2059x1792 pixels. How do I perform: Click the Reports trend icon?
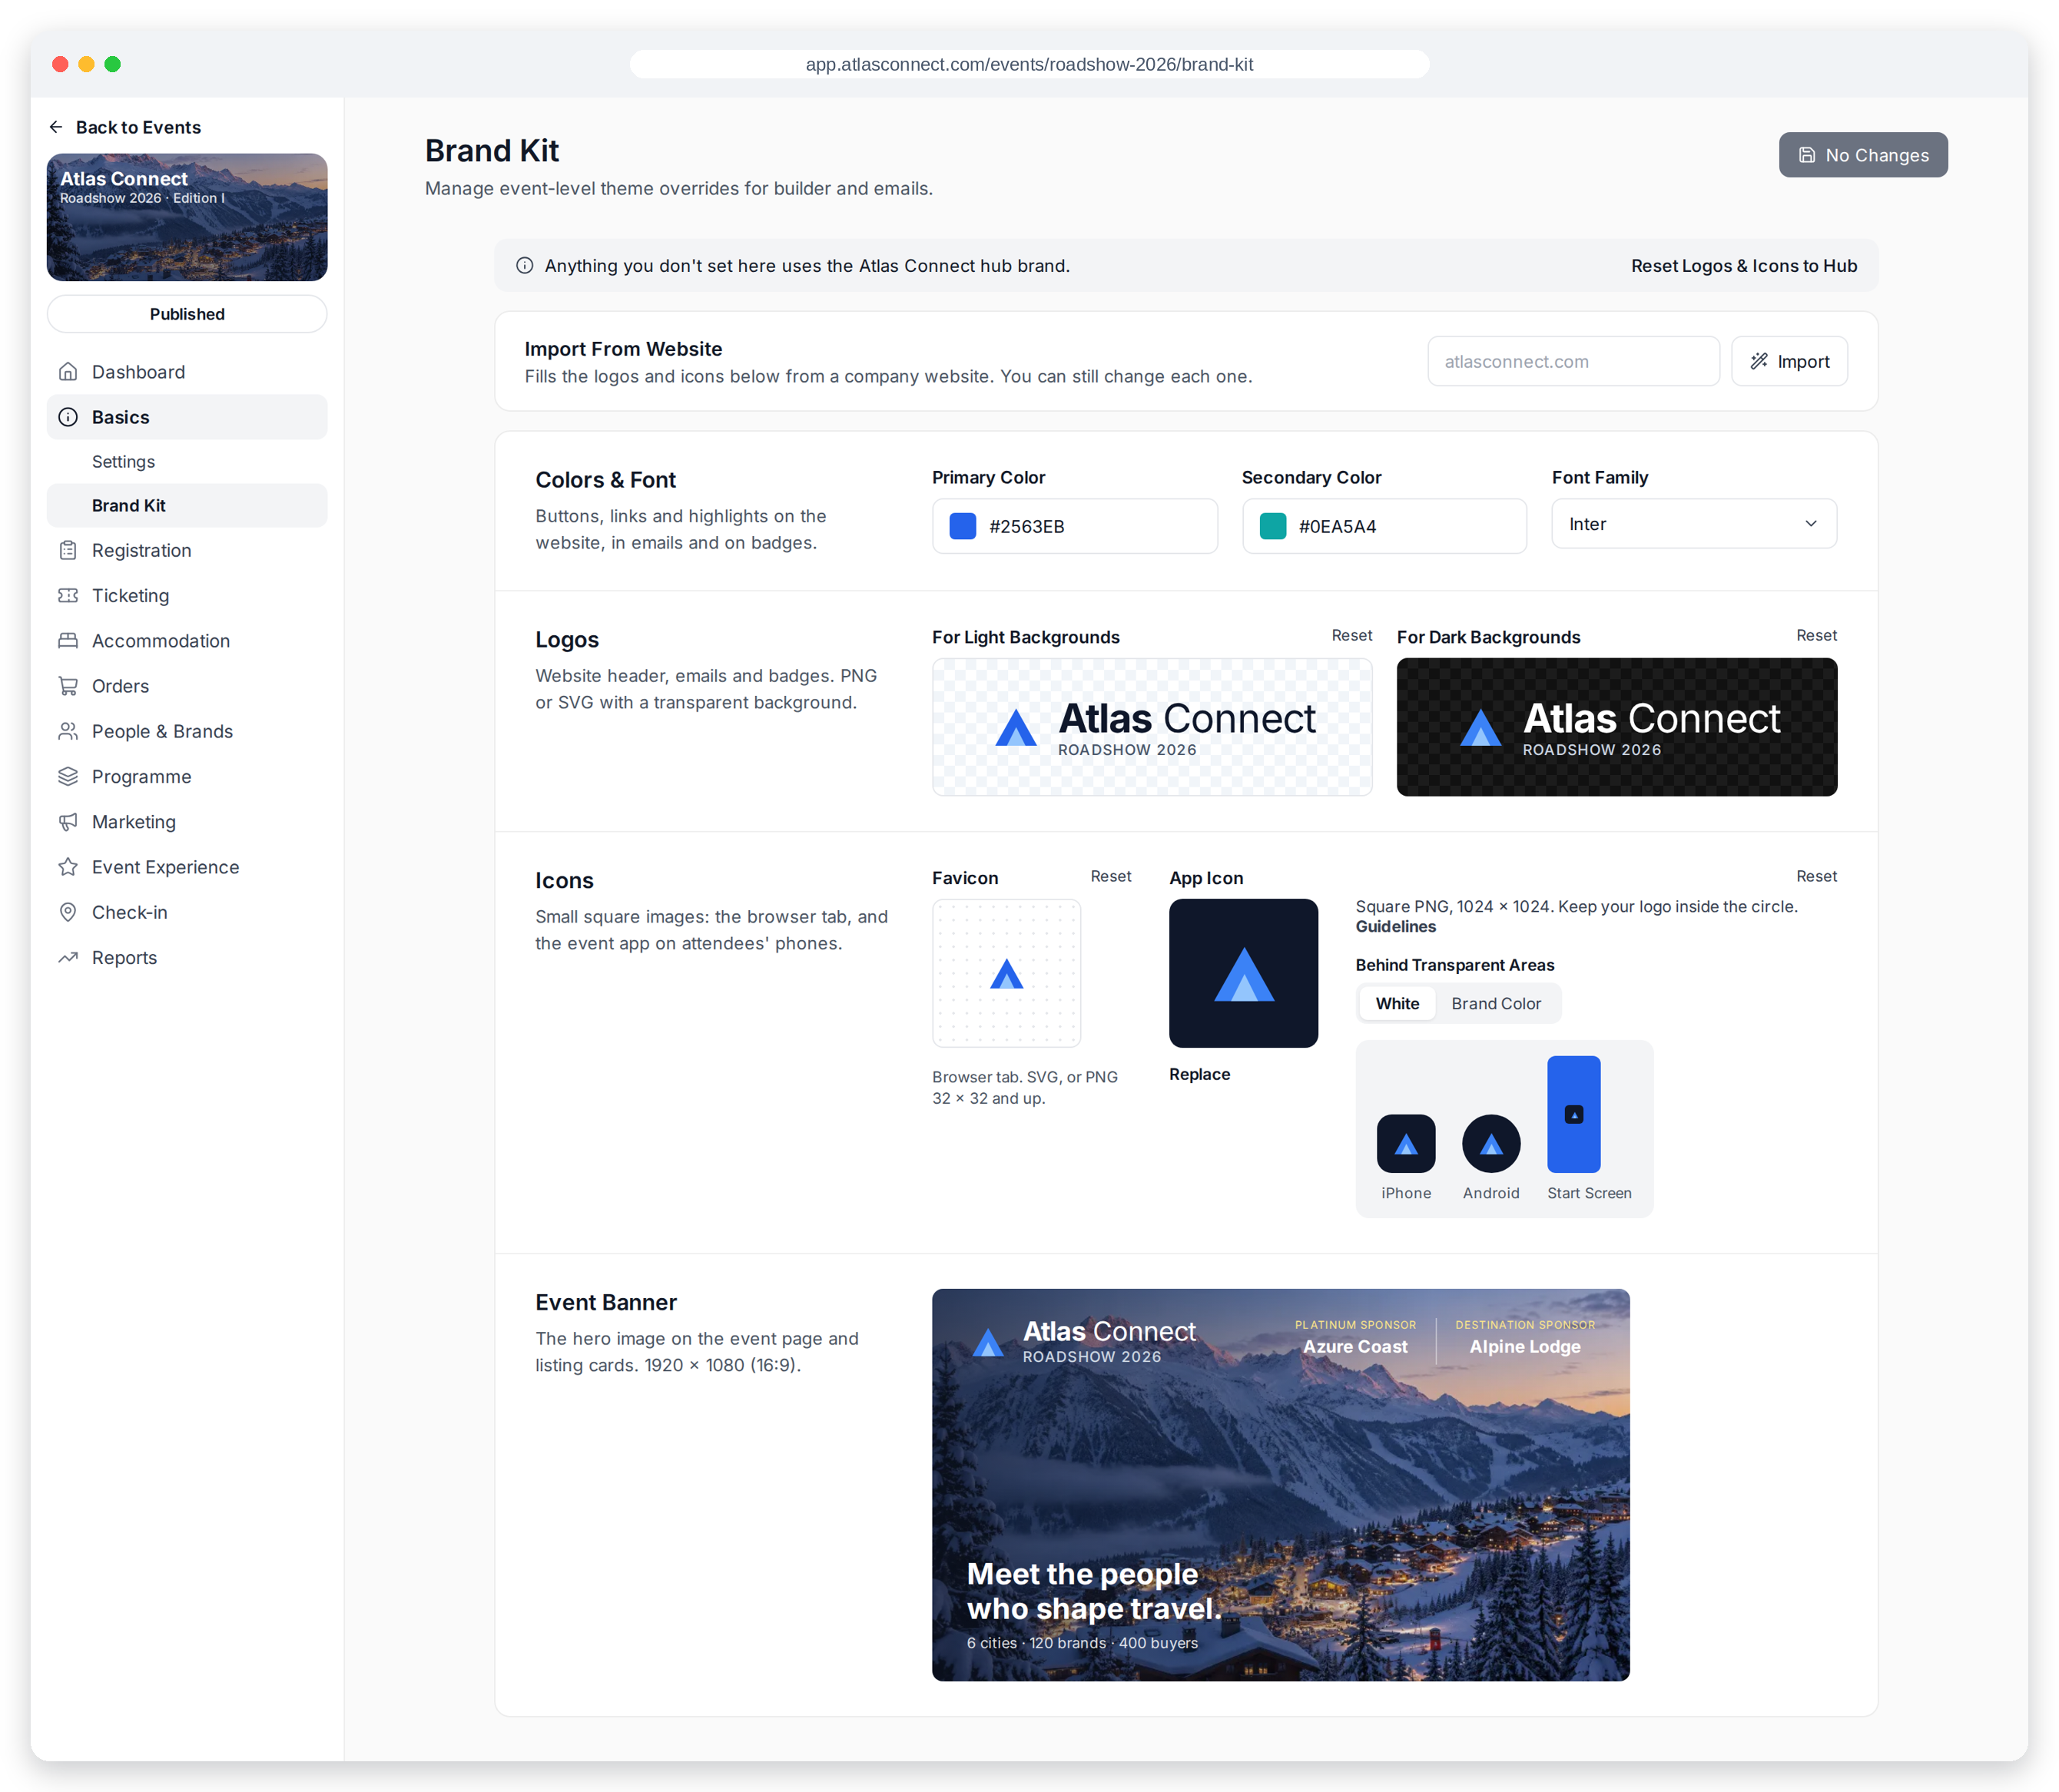(68, 957)
